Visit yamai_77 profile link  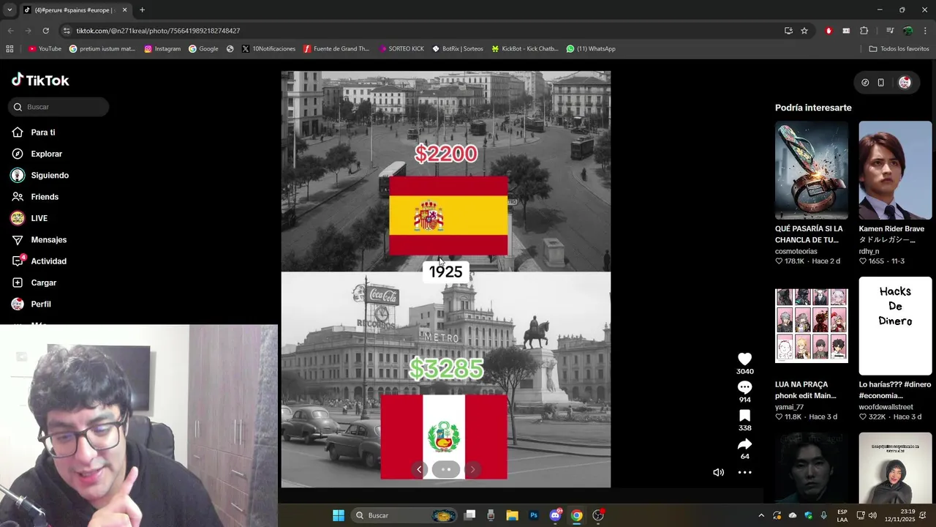coord(789,407)
